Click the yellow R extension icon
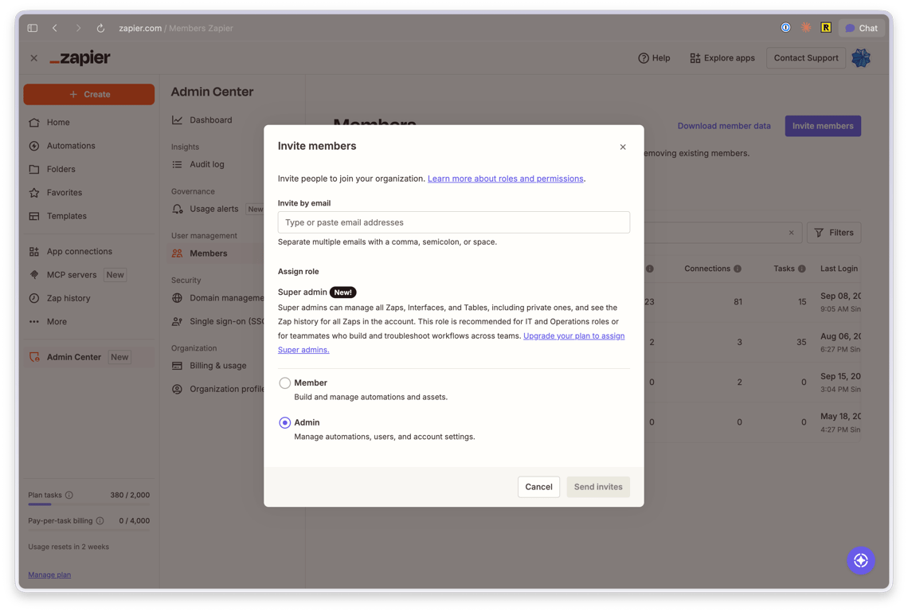This screenshot has height=612, width=908. (826, 28)
